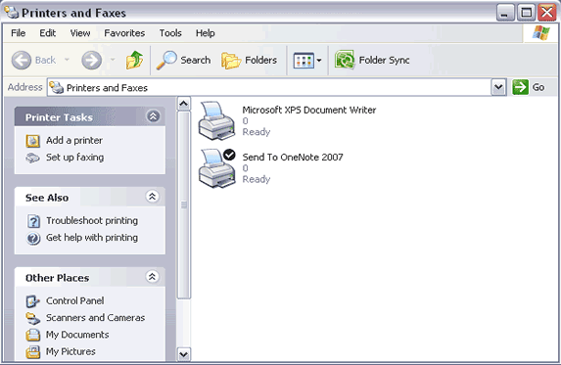This screenshot has height=365, width=561.
Task: Select Send To OneNote 2007 printer icon
Action: pyautogui.click(x=216, y=168)
